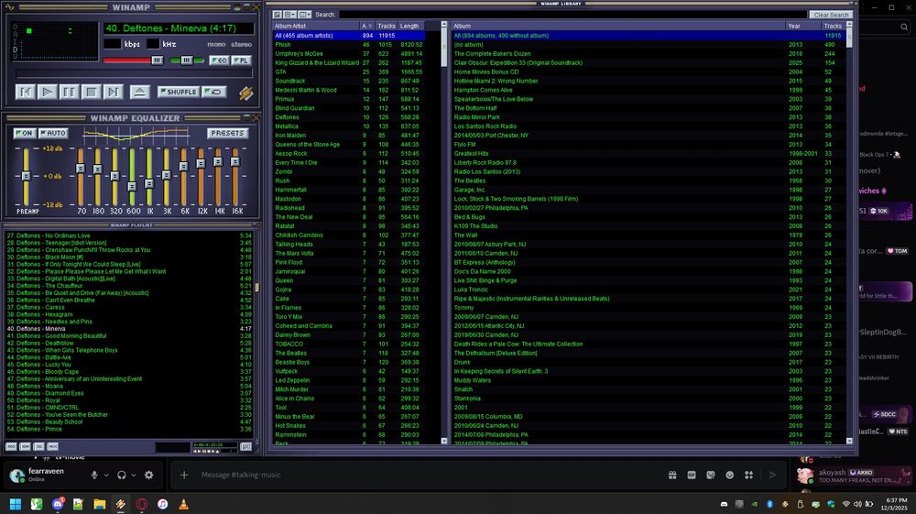Toggle the EQ window button
916x514 pixels.
tap(219, 60)
